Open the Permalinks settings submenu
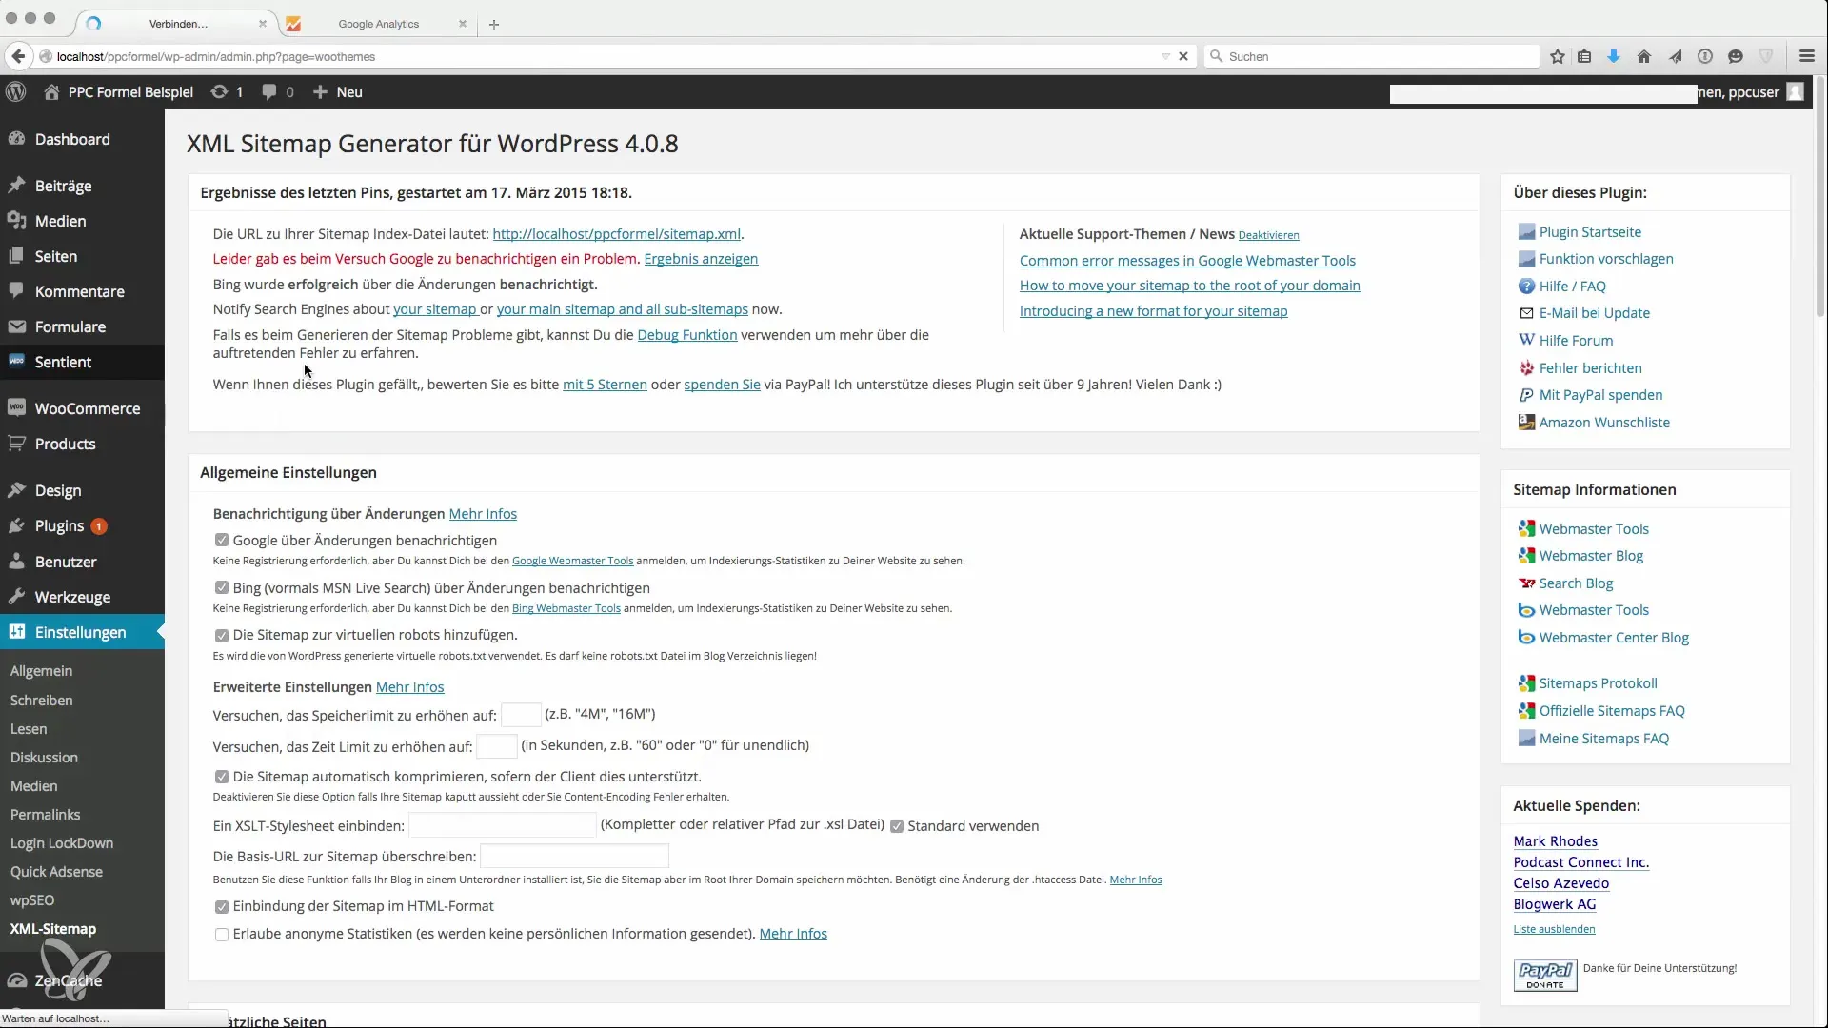Screen dimensions: 1828x1028 click(x=46, y=815)
